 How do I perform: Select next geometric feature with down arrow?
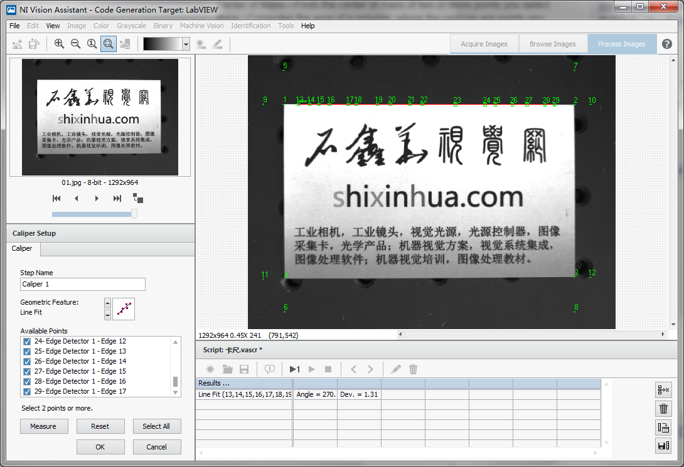(107, 315)
